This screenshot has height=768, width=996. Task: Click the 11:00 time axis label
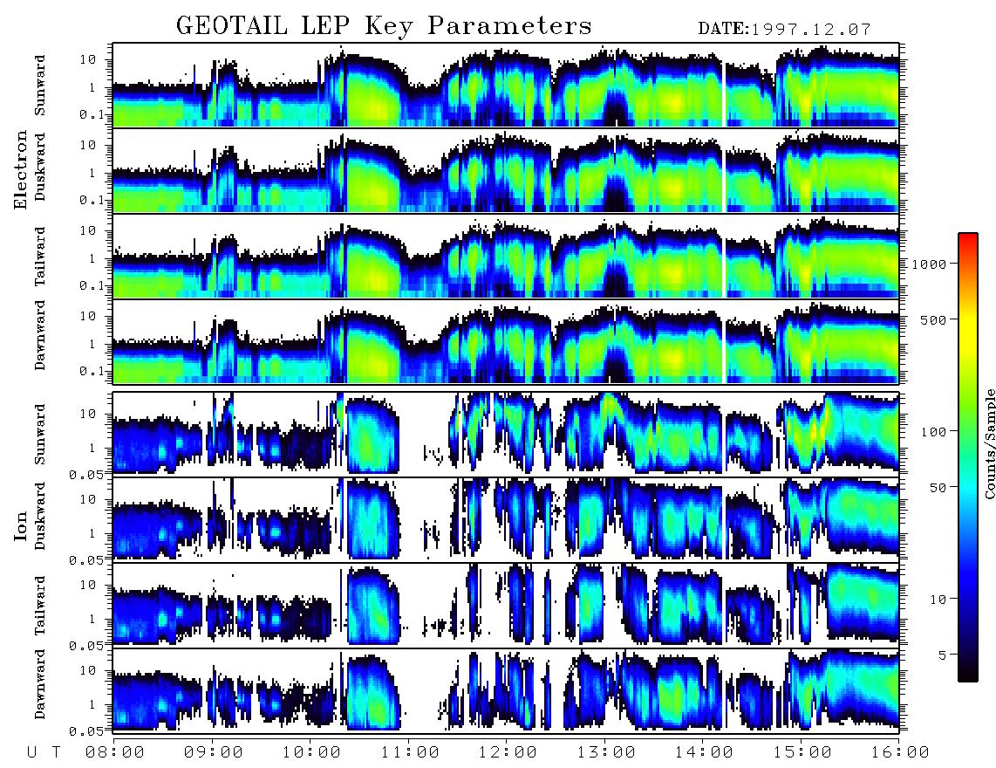tap(410, 753)
